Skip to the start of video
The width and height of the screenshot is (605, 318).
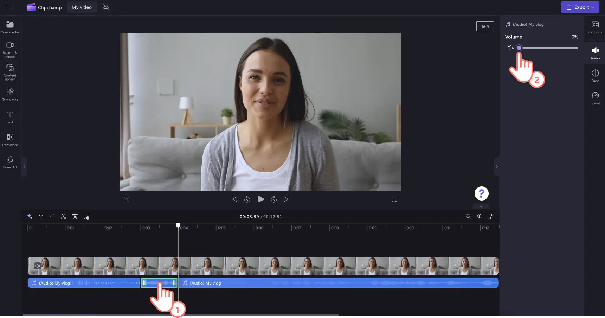[x=234, y=199]
